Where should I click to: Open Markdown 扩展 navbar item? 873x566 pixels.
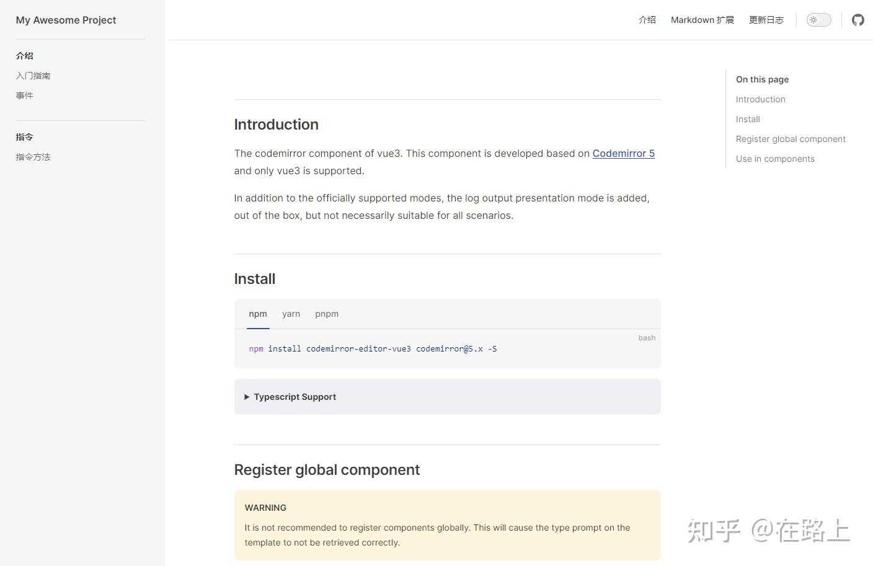click(x=702, y=20)
